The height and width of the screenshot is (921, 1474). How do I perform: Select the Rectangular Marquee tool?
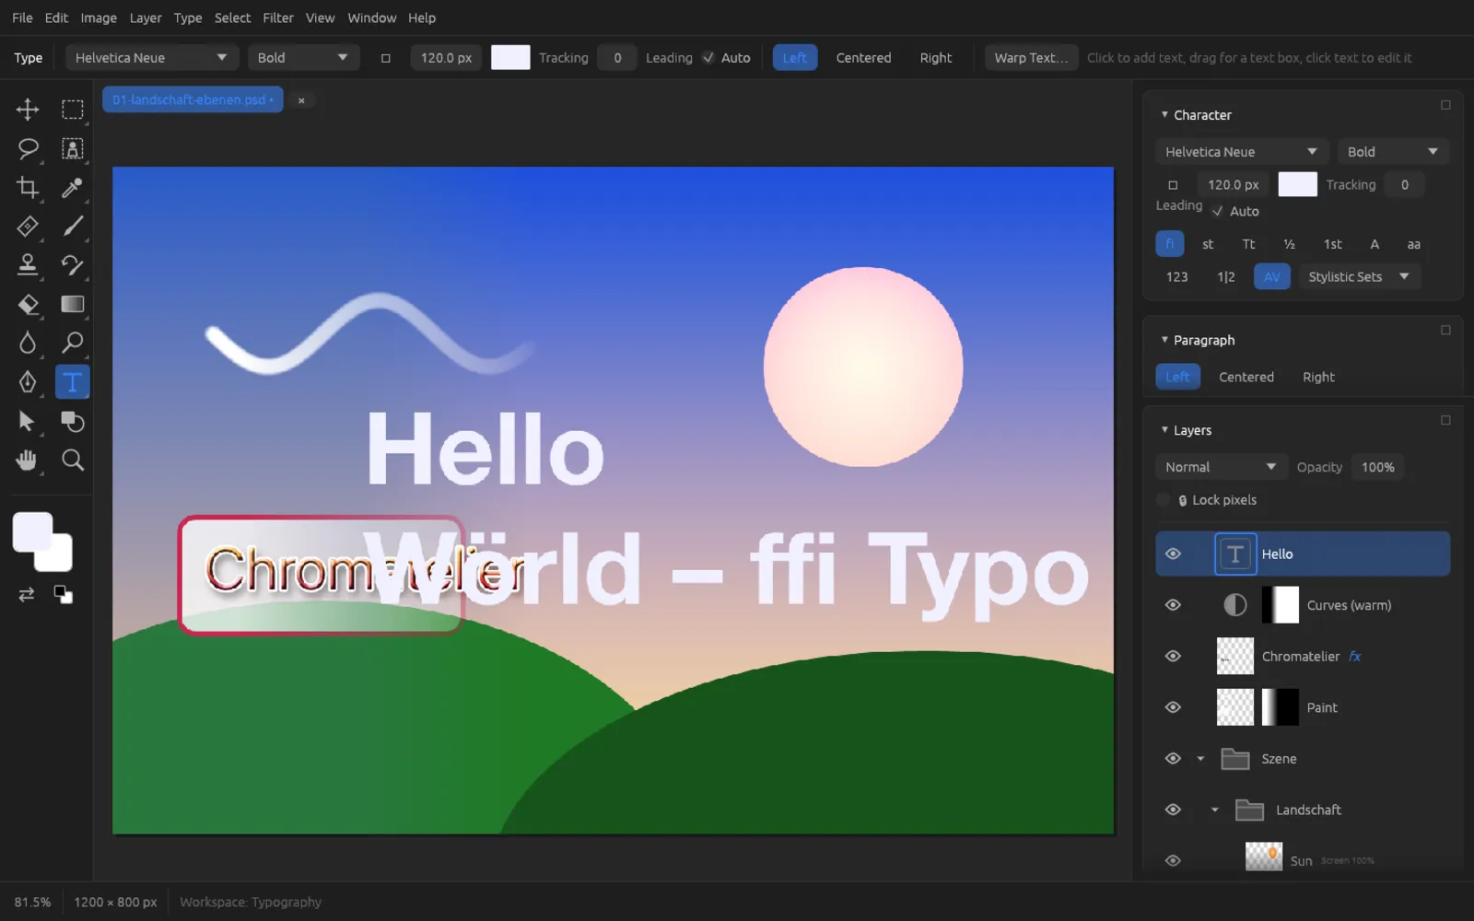pyautogui.click(x=72, y=110)
